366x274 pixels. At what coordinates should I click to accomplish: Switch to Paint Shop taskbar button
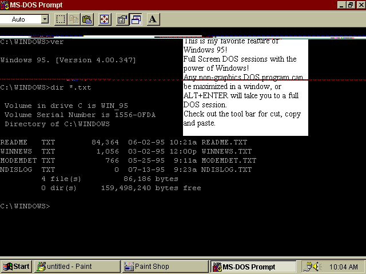click(x=165, y=267)
